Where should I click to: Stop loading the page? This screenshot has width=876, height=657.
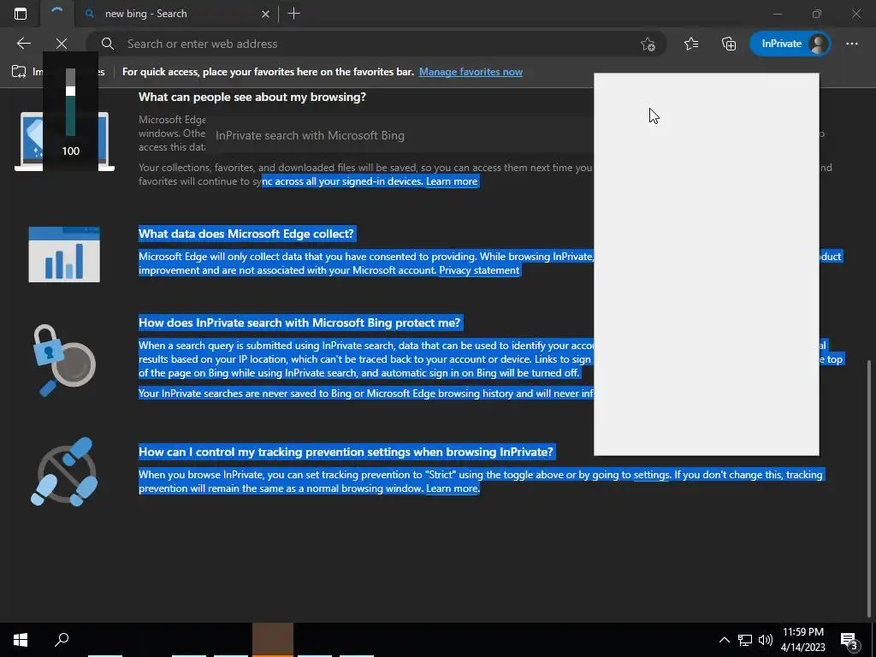click(x=62, y=44)
